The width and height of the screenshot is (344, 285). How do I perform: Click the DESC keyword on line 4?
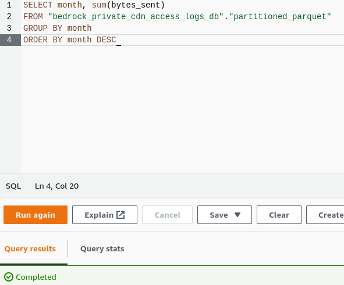(x=107, y=40)
